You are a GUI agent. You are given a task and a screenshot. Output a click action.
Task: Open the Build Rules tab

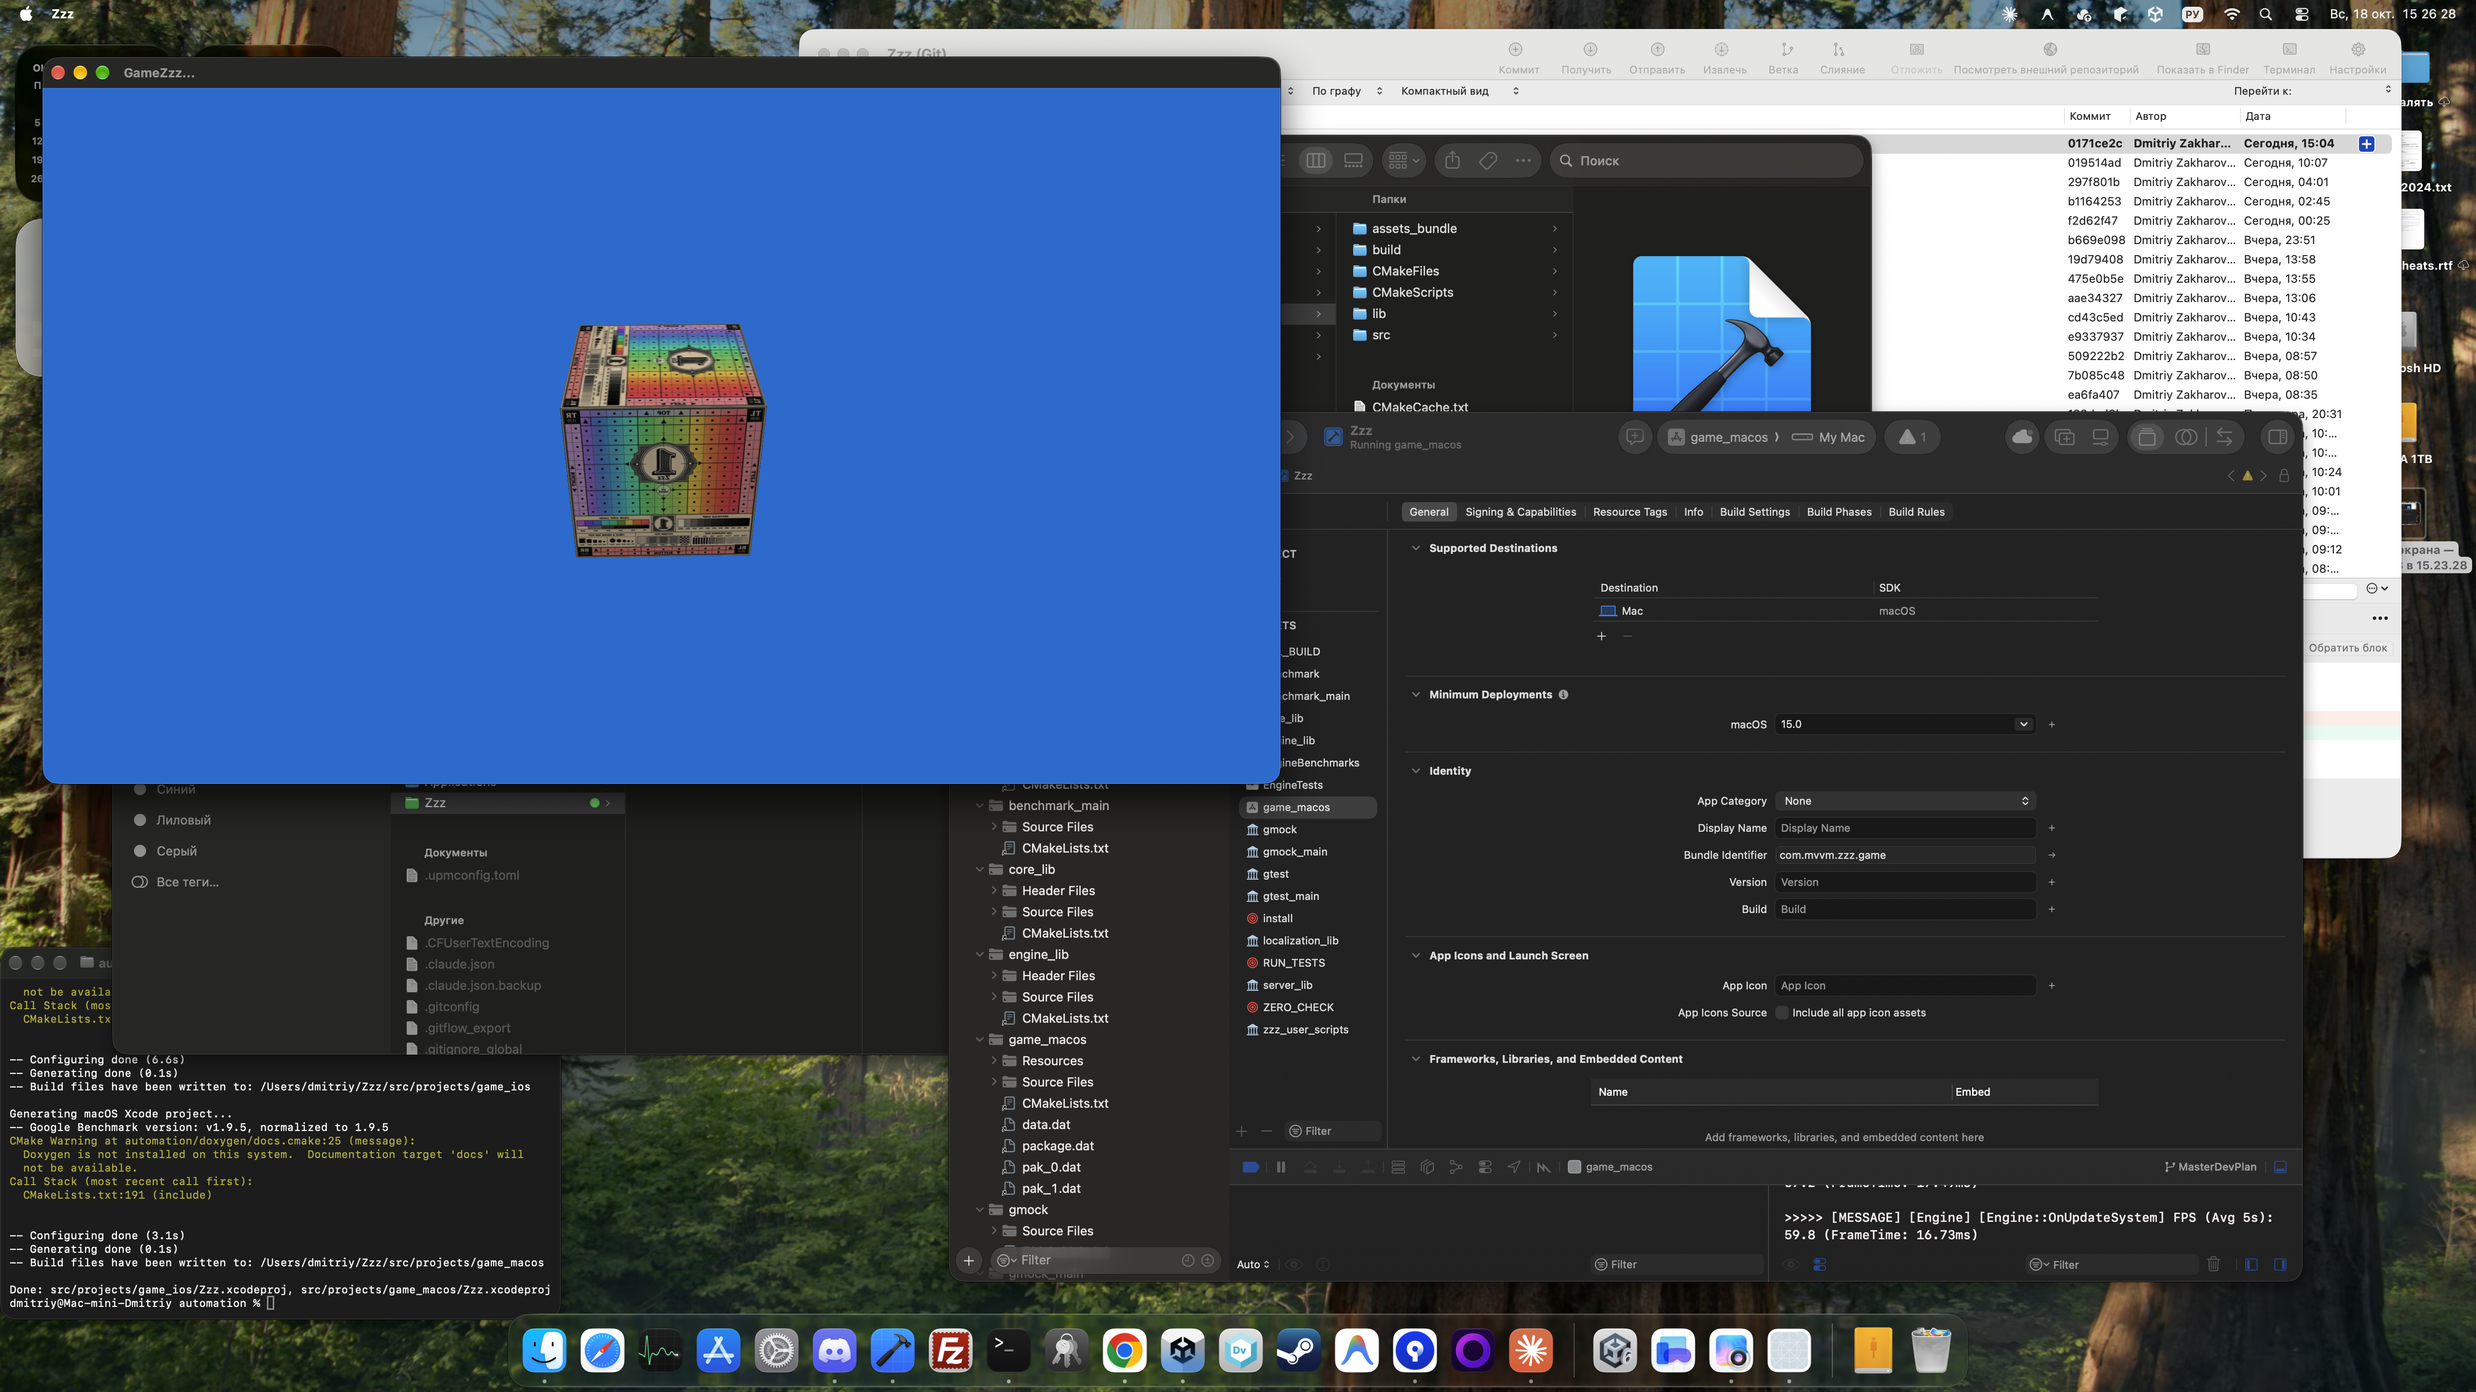point(1916,512)
